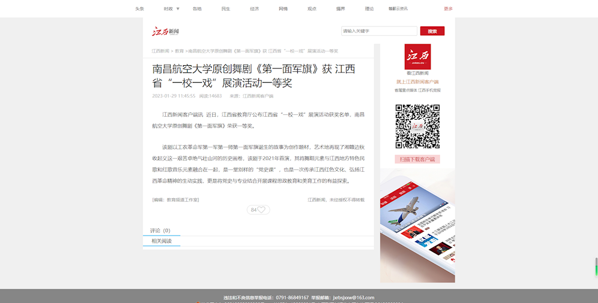Viewport: 598px width, 303px height.
Task: Click the heart like icon with 84
Action: 258,210
